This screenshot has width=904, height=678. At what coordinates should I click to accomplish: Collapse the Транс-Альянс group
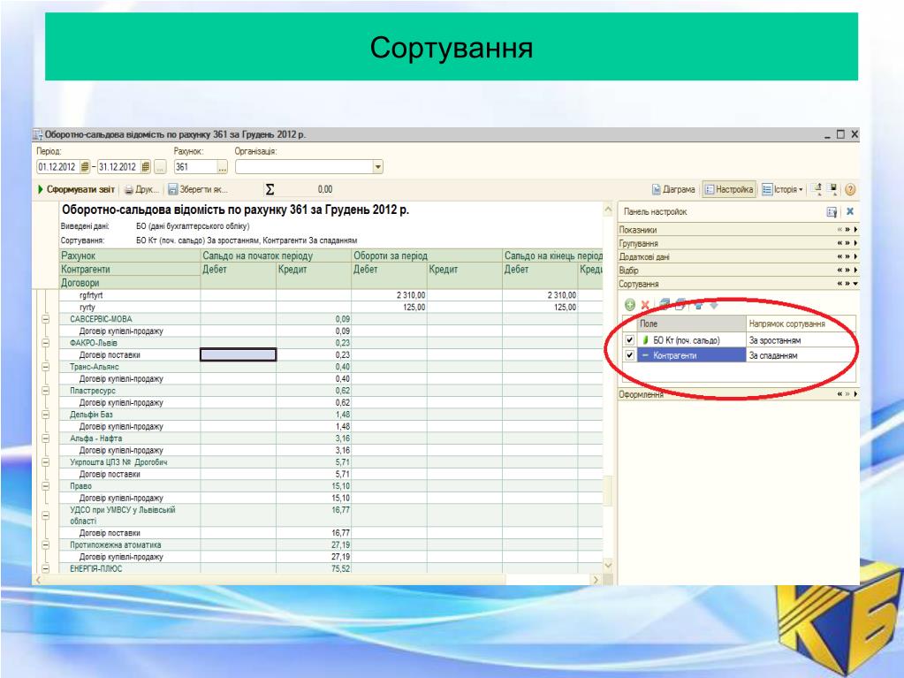[46, 367]
